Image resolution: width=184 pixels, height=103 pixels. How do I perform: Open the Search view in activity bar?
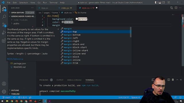[x=4, y=17]
